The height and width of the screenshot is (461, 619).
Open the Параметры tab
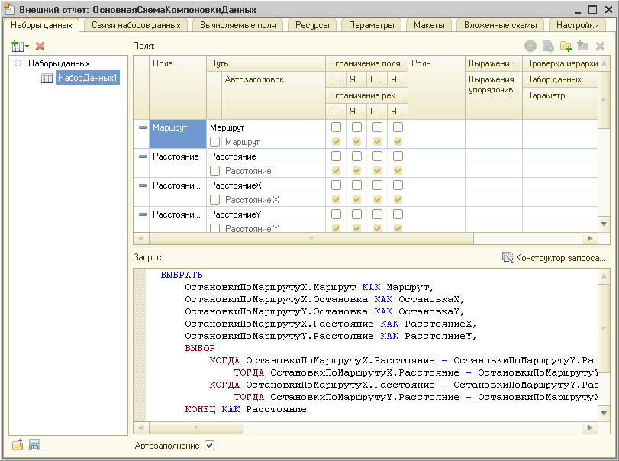point(372,25)
